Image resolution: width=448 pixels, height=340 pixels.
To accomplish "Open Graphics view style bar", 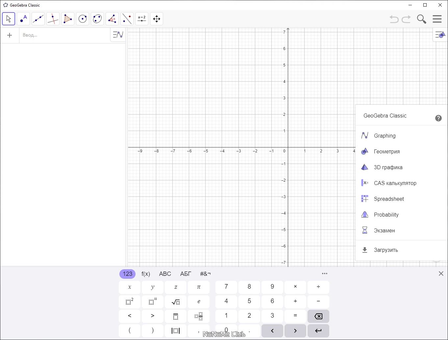I will coord(440,35).
